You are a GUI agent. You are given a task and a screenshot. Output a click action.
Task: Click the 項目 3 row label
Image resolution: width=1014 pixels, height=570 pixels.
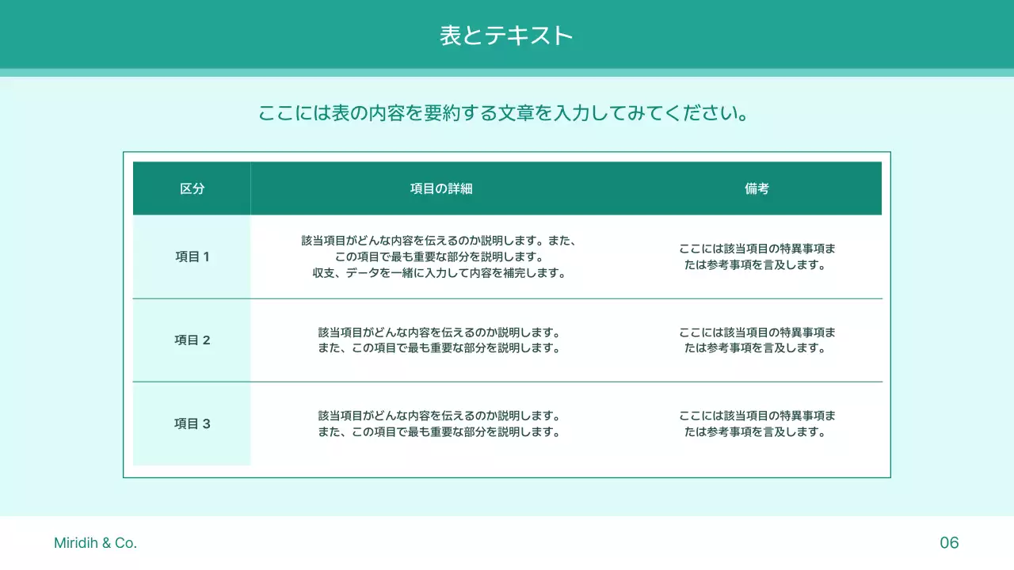[192, 424]
